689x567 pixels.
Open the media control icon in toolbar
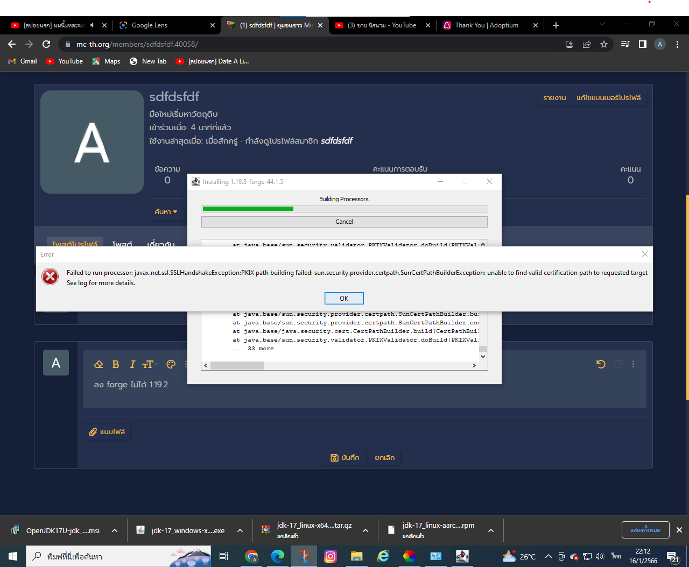tap(625, 44)
